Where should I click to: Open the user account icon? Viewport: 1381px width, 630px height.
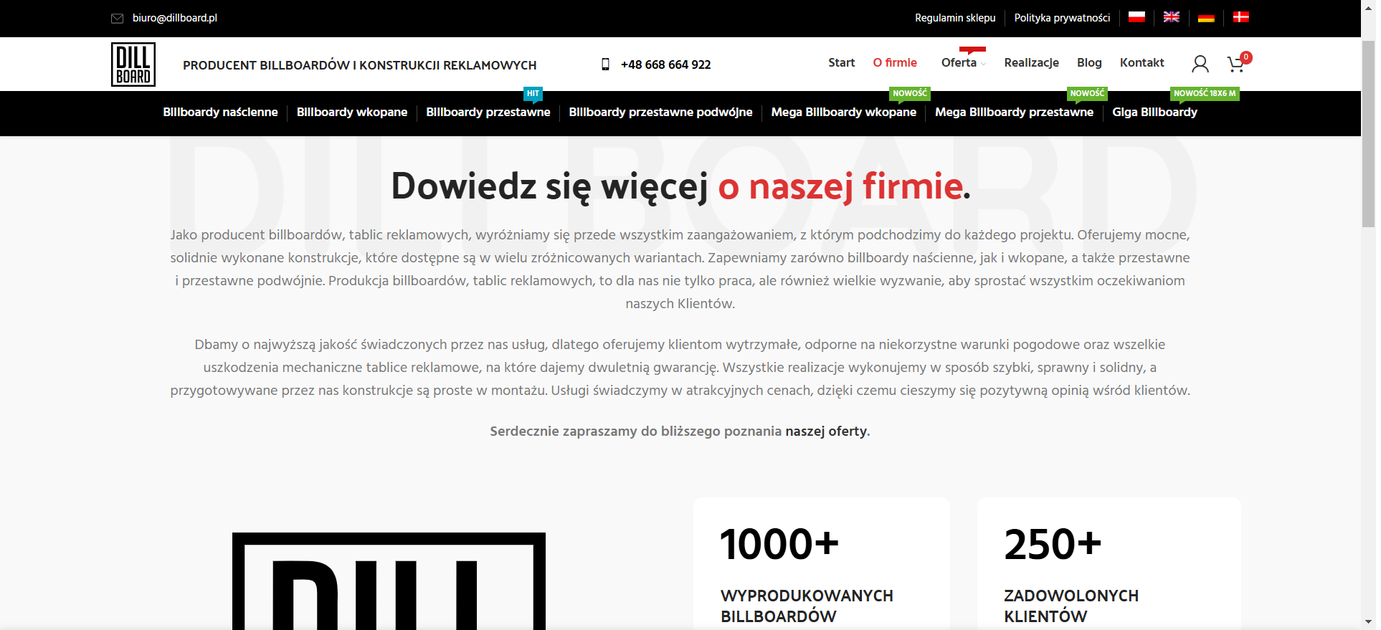coord(1200,65)
